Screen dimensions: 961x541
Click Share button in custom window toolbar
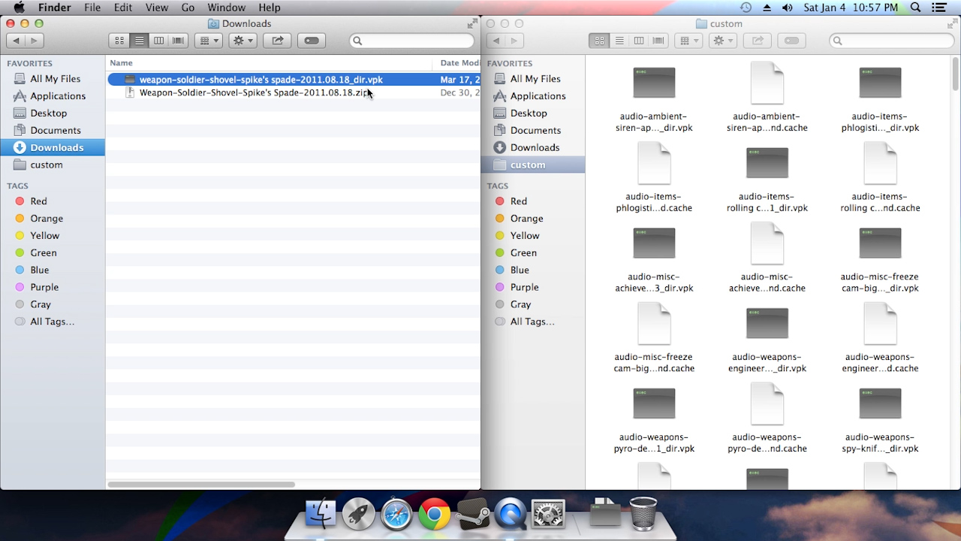click(757, 41)
